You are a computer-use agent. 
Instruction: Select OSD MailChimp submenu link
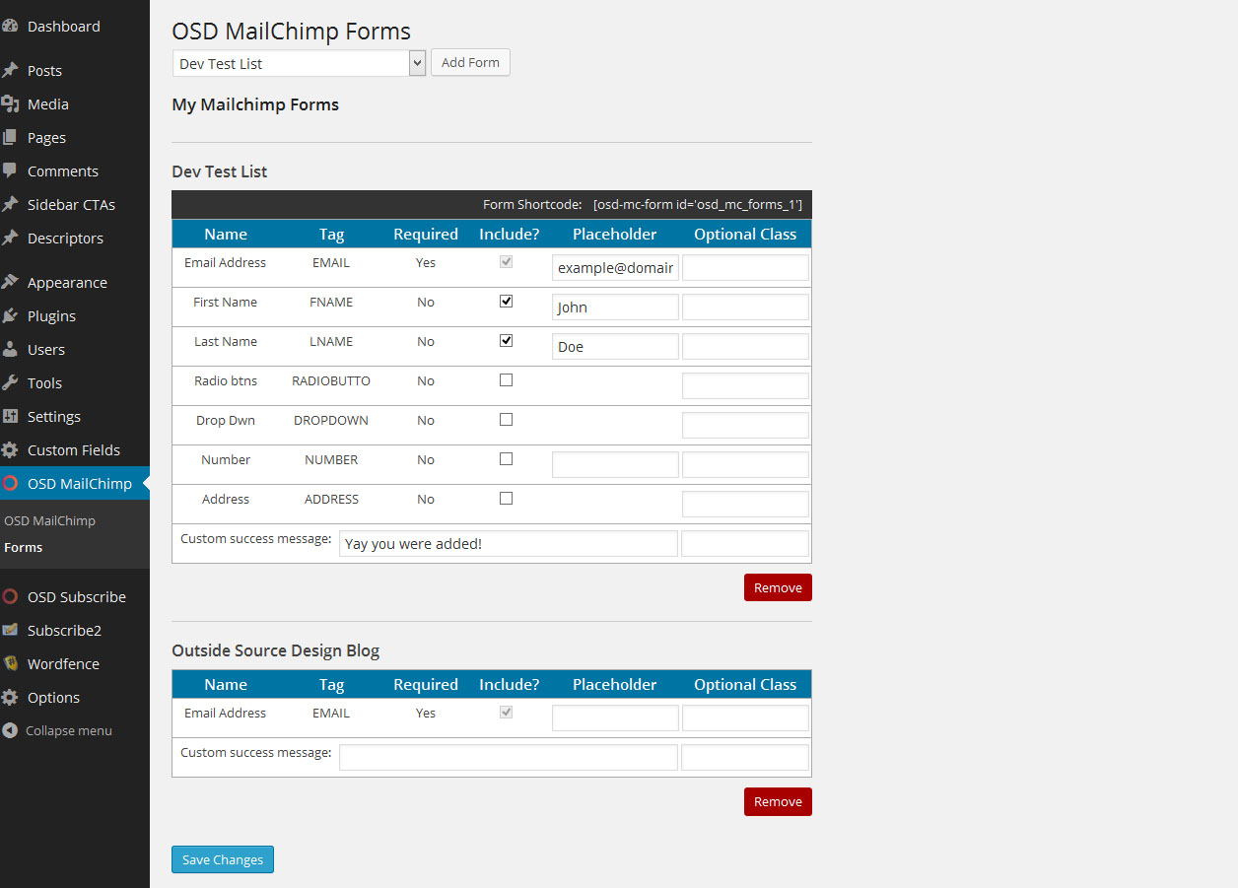[49, 521]
